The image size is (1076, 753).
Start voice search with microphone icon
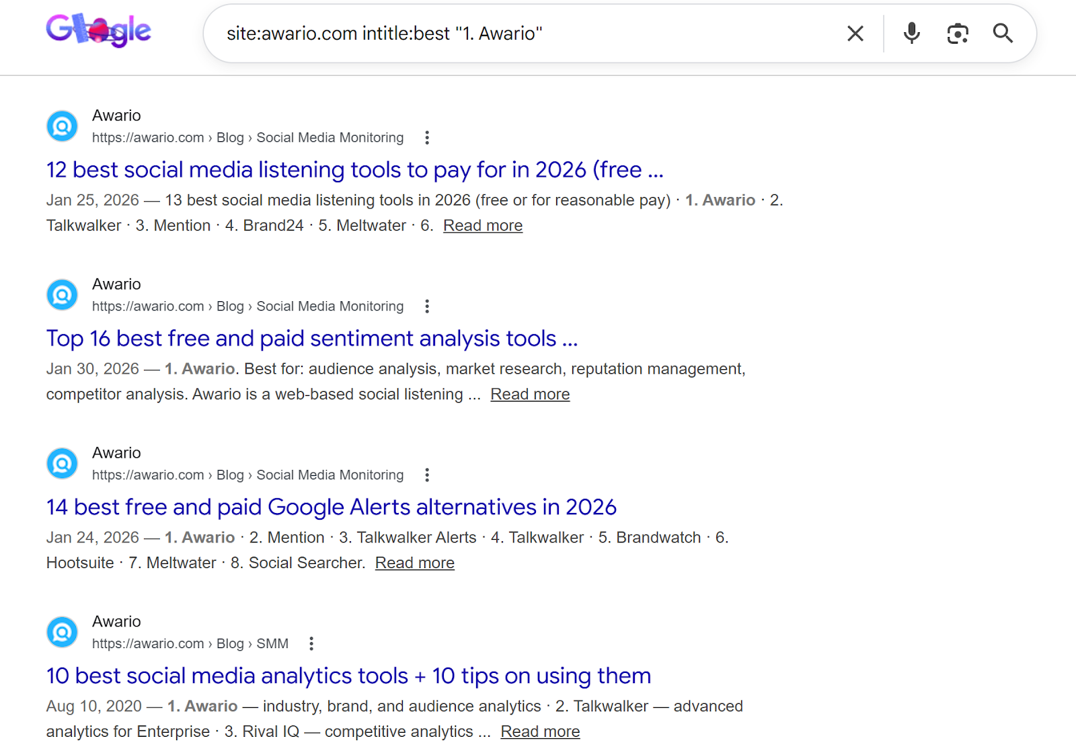(911, 34)
